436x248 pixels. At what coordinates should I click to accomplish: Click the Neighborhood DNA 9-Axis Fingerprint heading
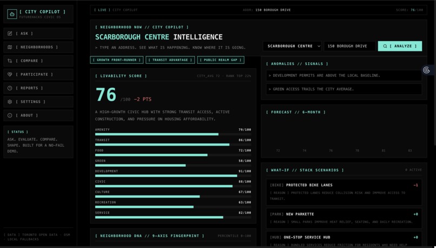pyautogui.click(x=150, y=236)
